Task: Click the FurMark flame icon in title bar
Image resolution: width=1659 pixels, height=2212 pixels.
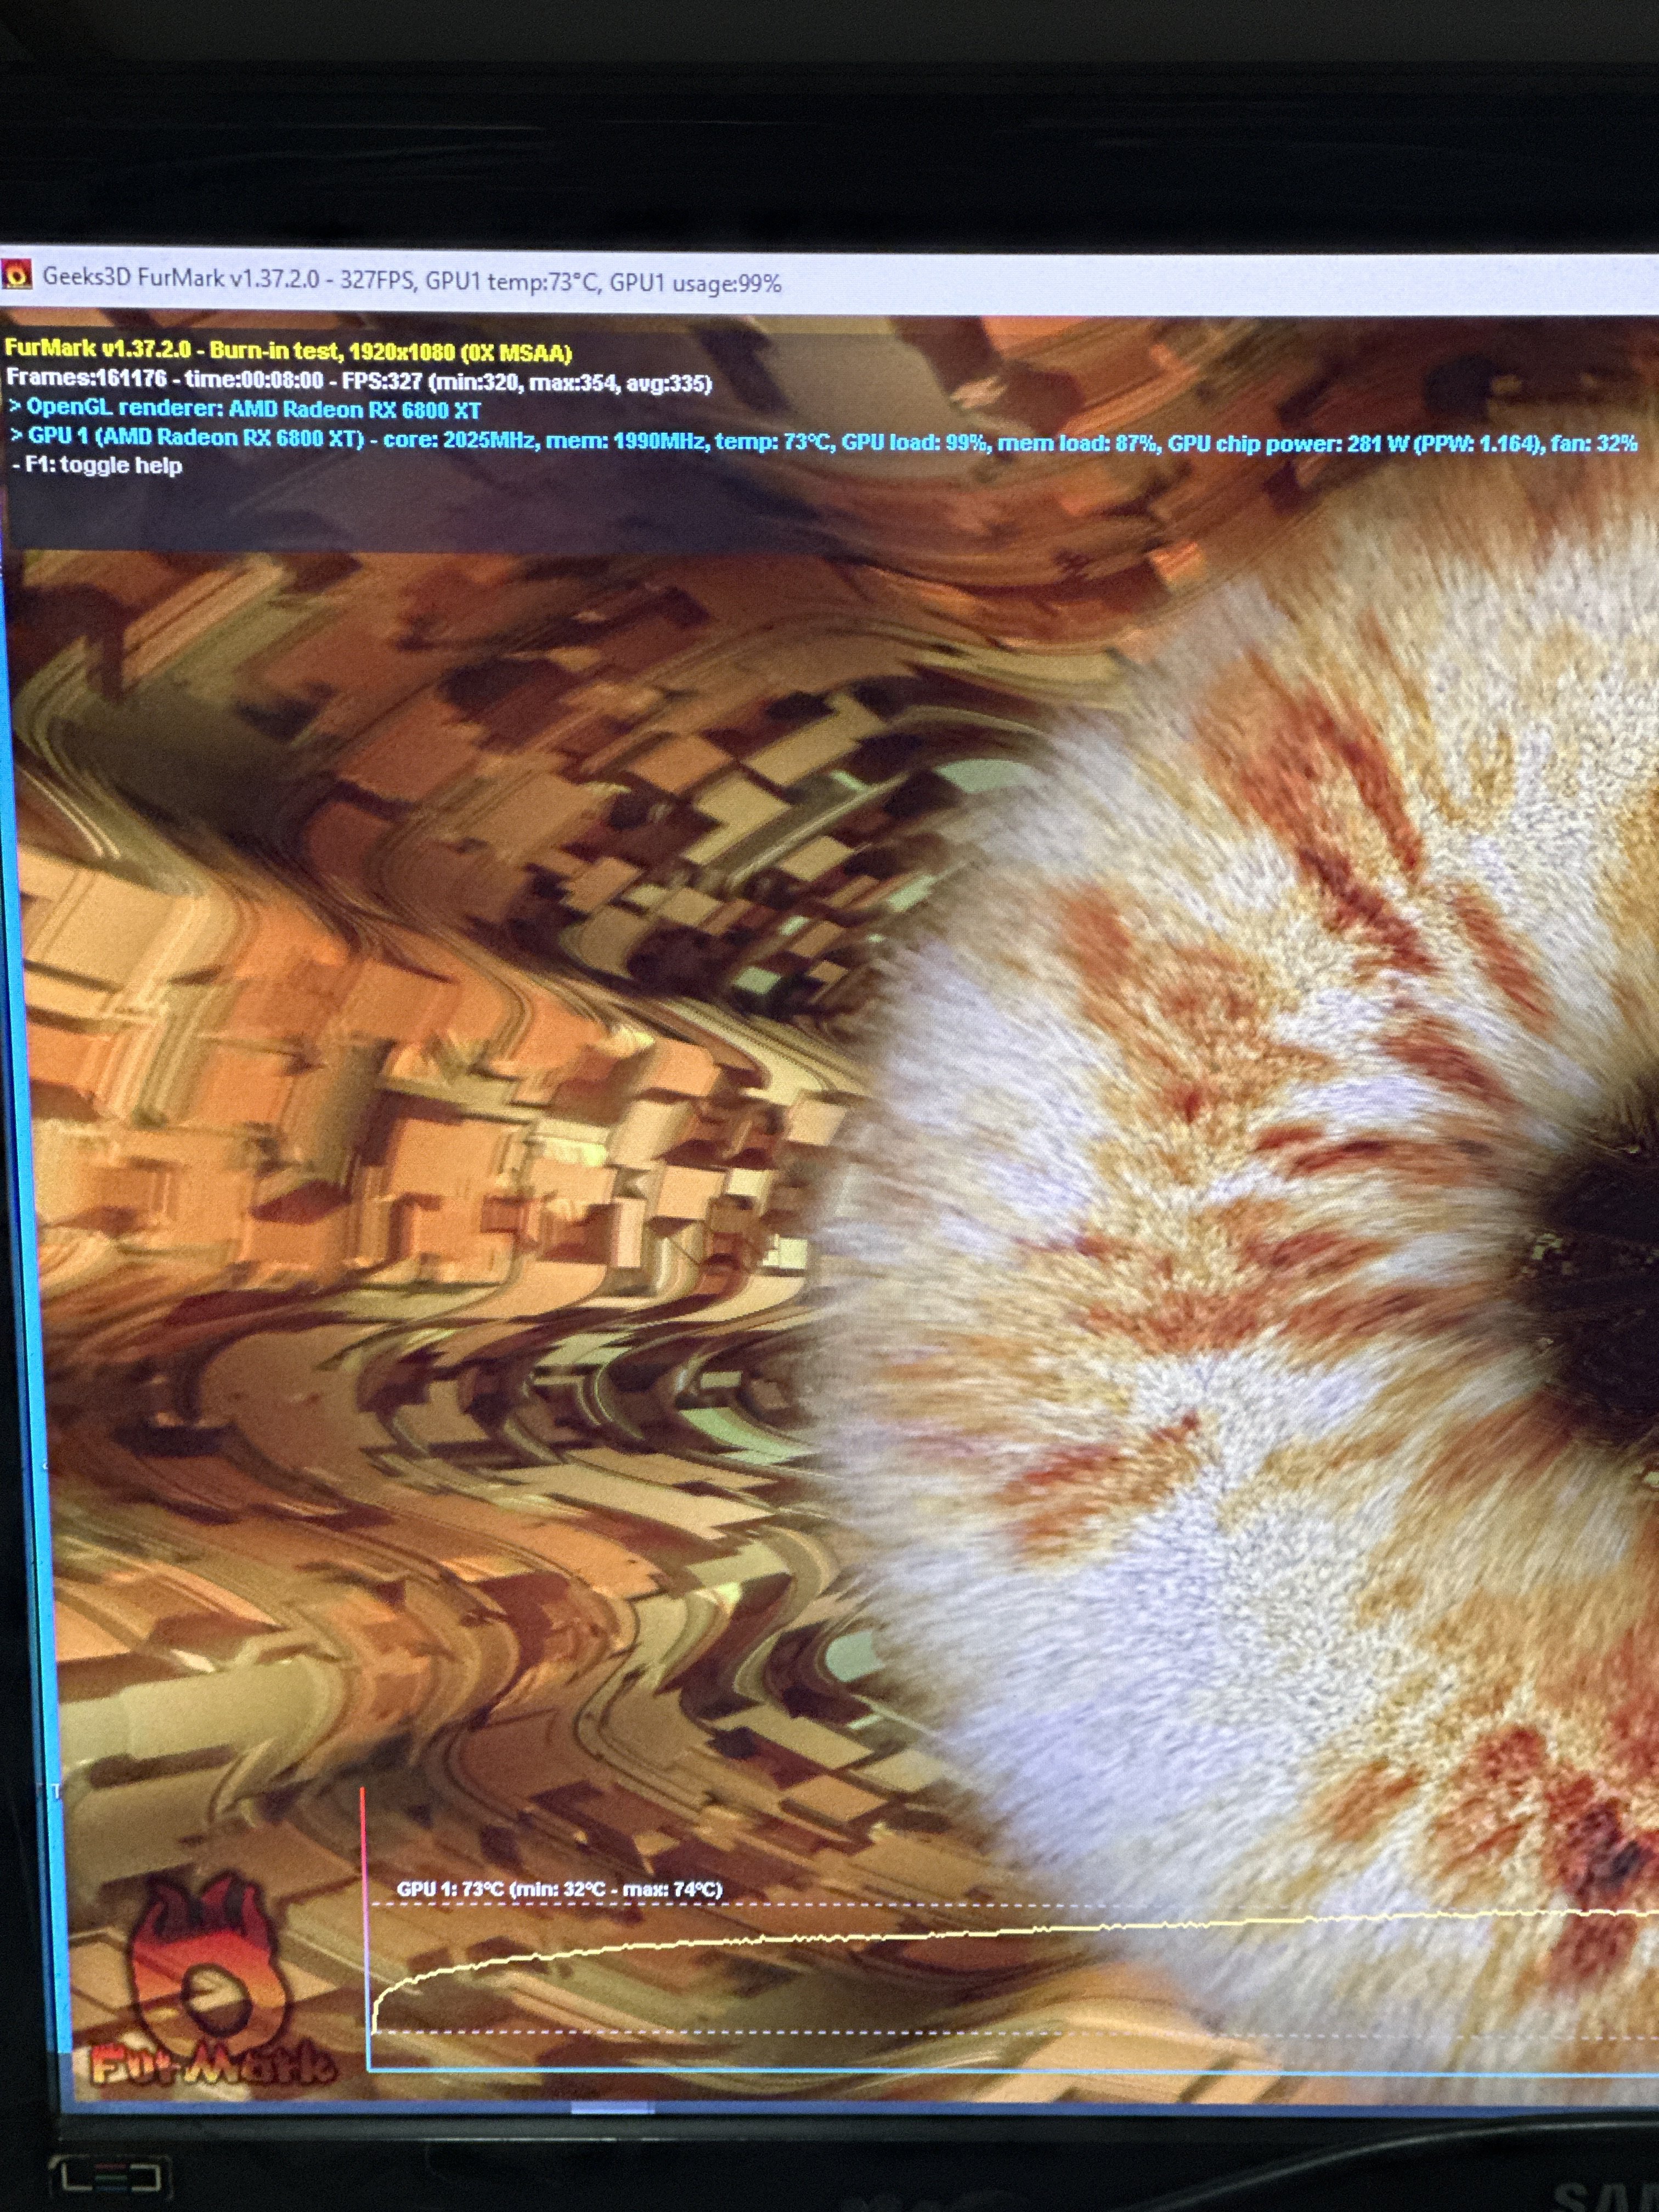Action: click(x=16, y=273)
